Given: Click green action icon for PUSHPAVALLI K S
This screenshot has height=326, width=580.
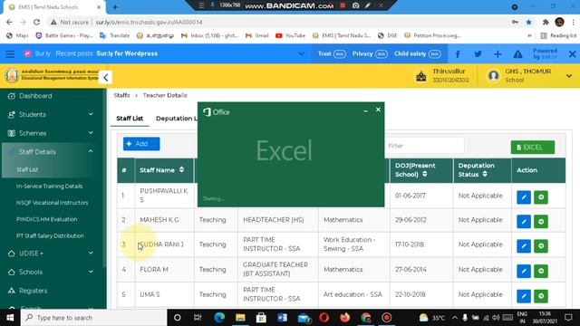Looking at the screenshot, I should pyautogui.click(x=541, y=197).
